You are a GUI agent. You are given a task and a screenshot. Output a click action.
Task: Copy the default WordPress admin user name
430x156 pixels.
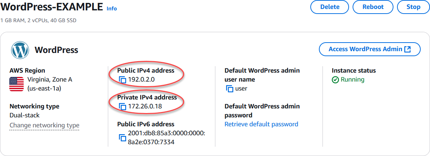coord(230,89)
